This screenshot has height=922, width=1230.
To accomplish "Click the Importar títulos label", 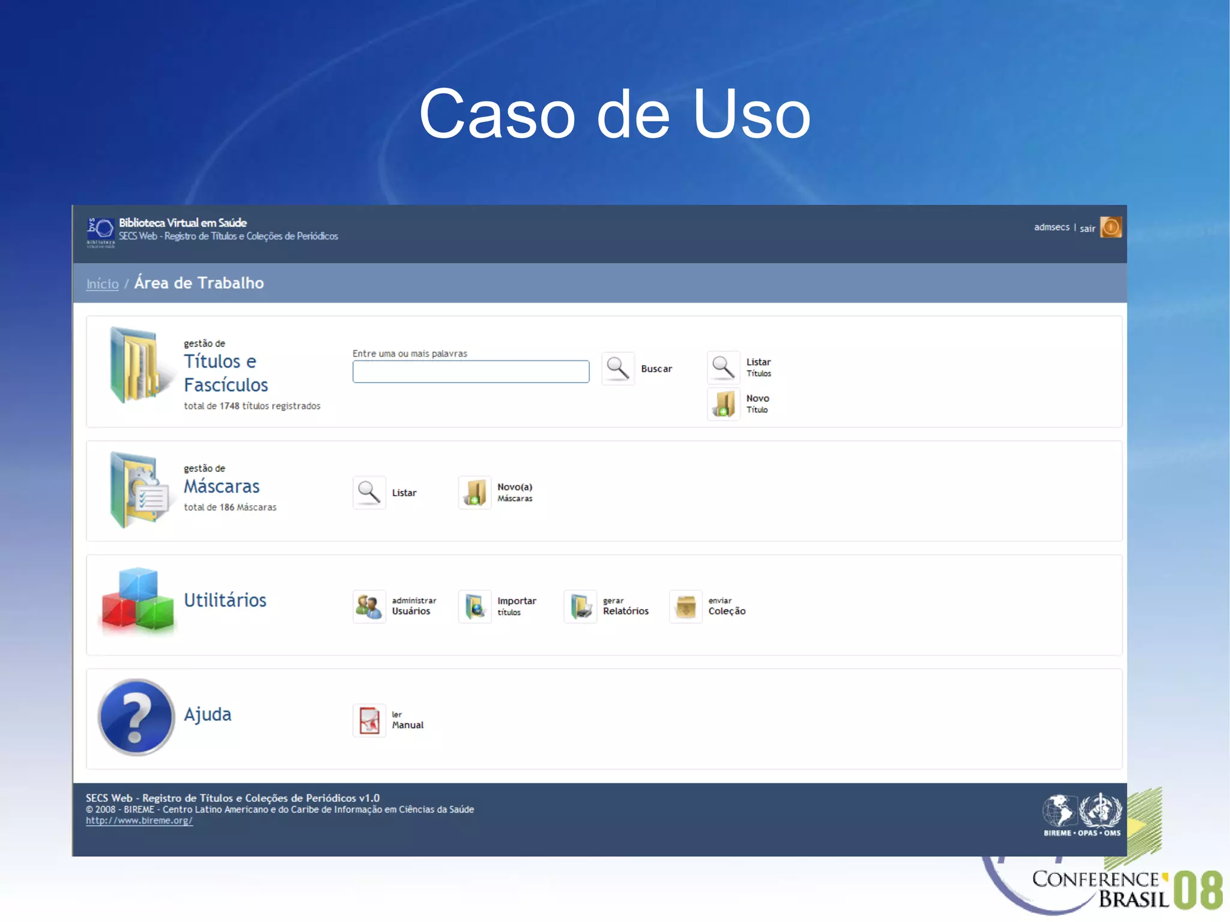I will tap(517, 605).
